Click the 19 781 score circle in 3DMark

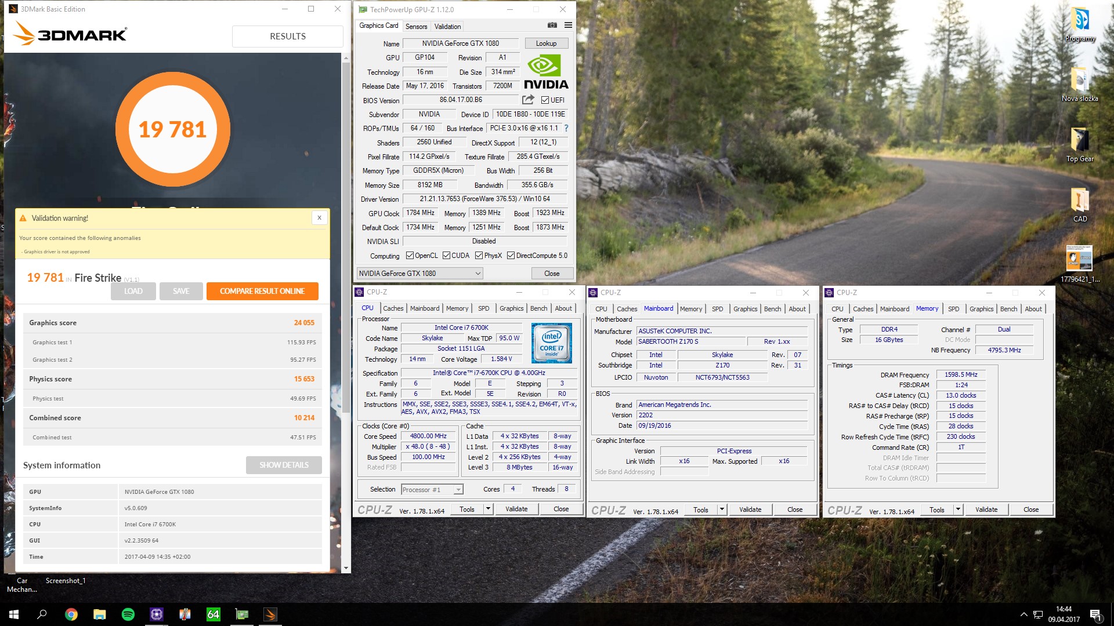click(173, 129)
